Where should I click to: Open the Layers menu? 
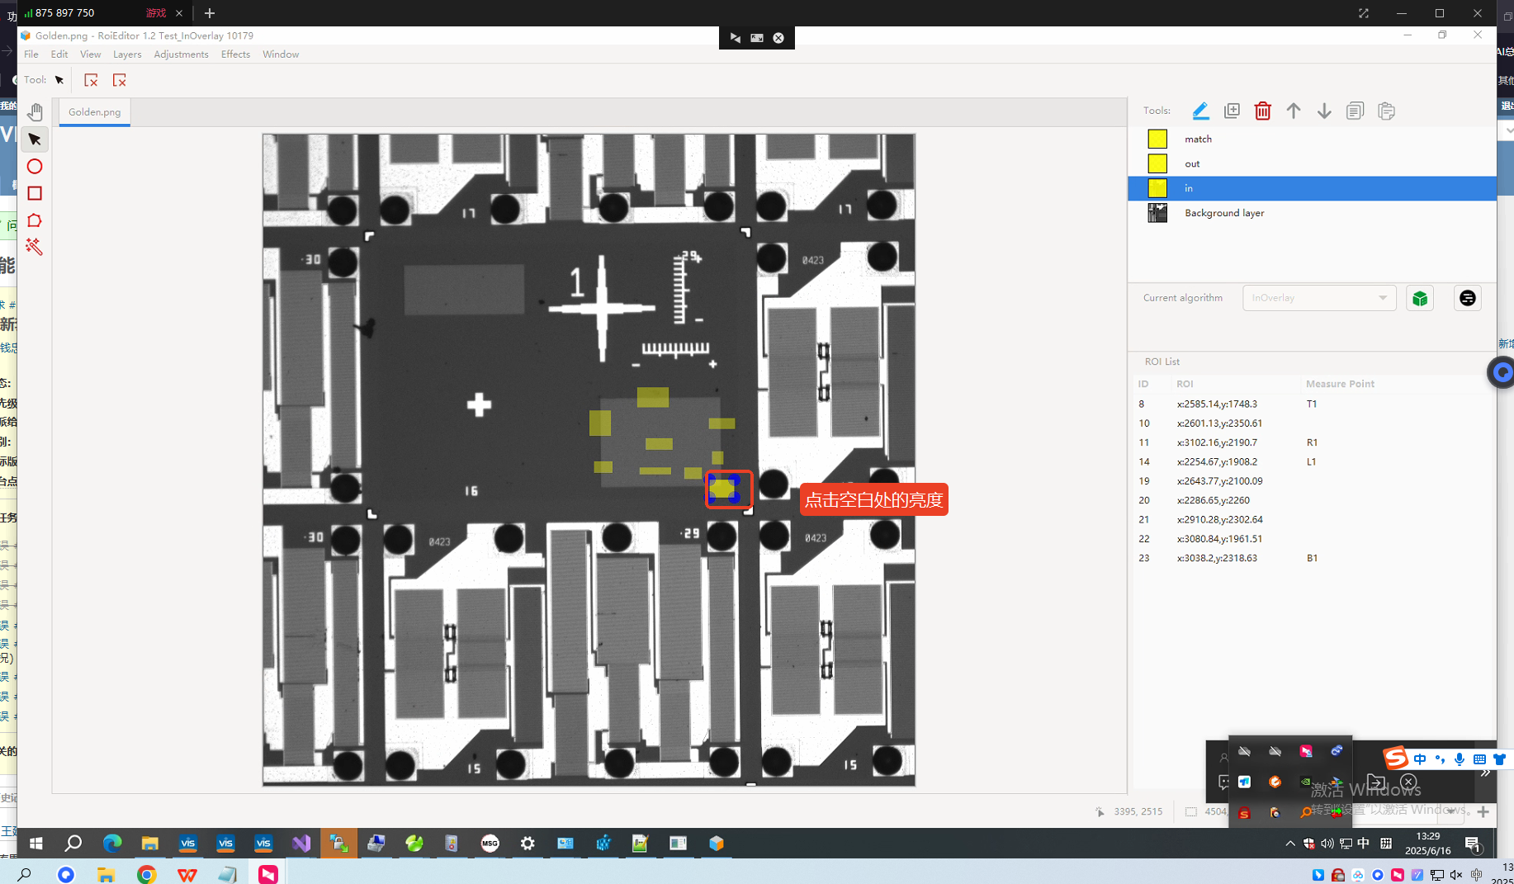[127, 54]
